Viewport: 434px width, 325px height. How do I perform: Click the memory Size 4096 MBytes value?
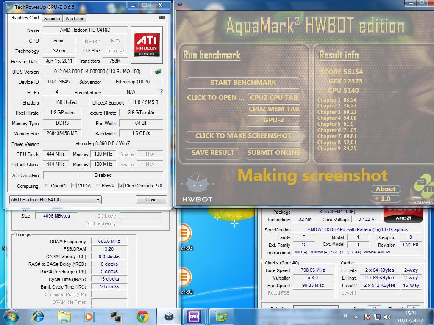point(56,216)
